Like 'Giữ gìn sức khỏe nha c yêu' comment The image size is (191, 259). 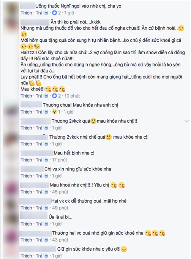[26, 256]
